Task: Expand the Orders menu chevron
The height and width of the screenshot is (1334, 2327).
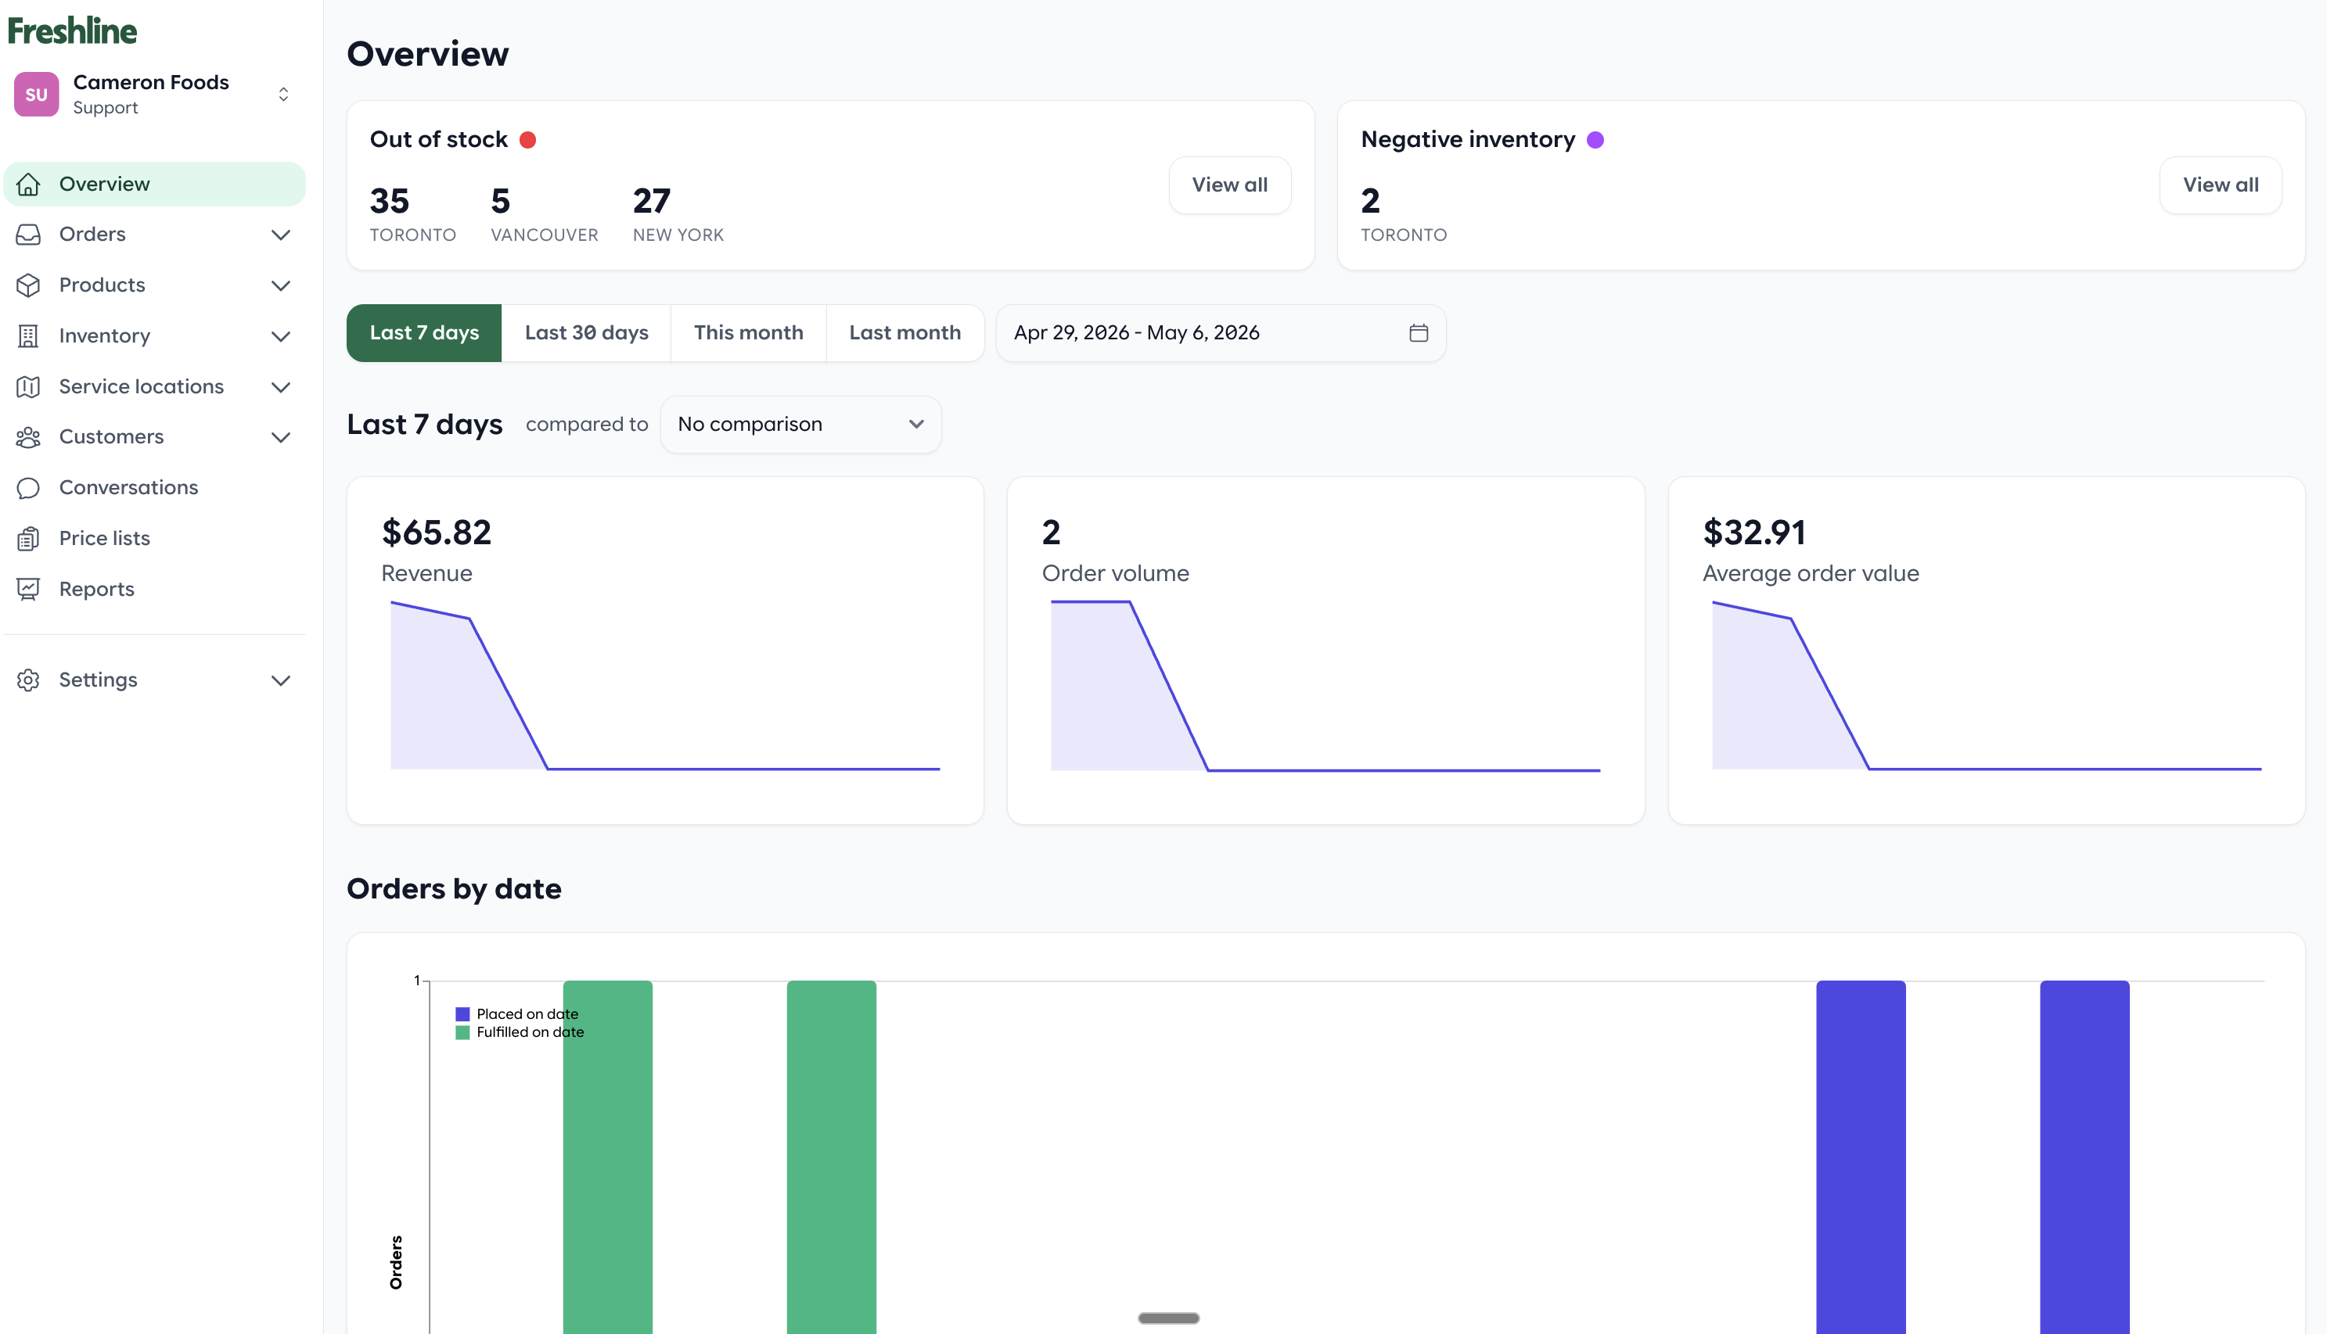Action: (282, 235)
